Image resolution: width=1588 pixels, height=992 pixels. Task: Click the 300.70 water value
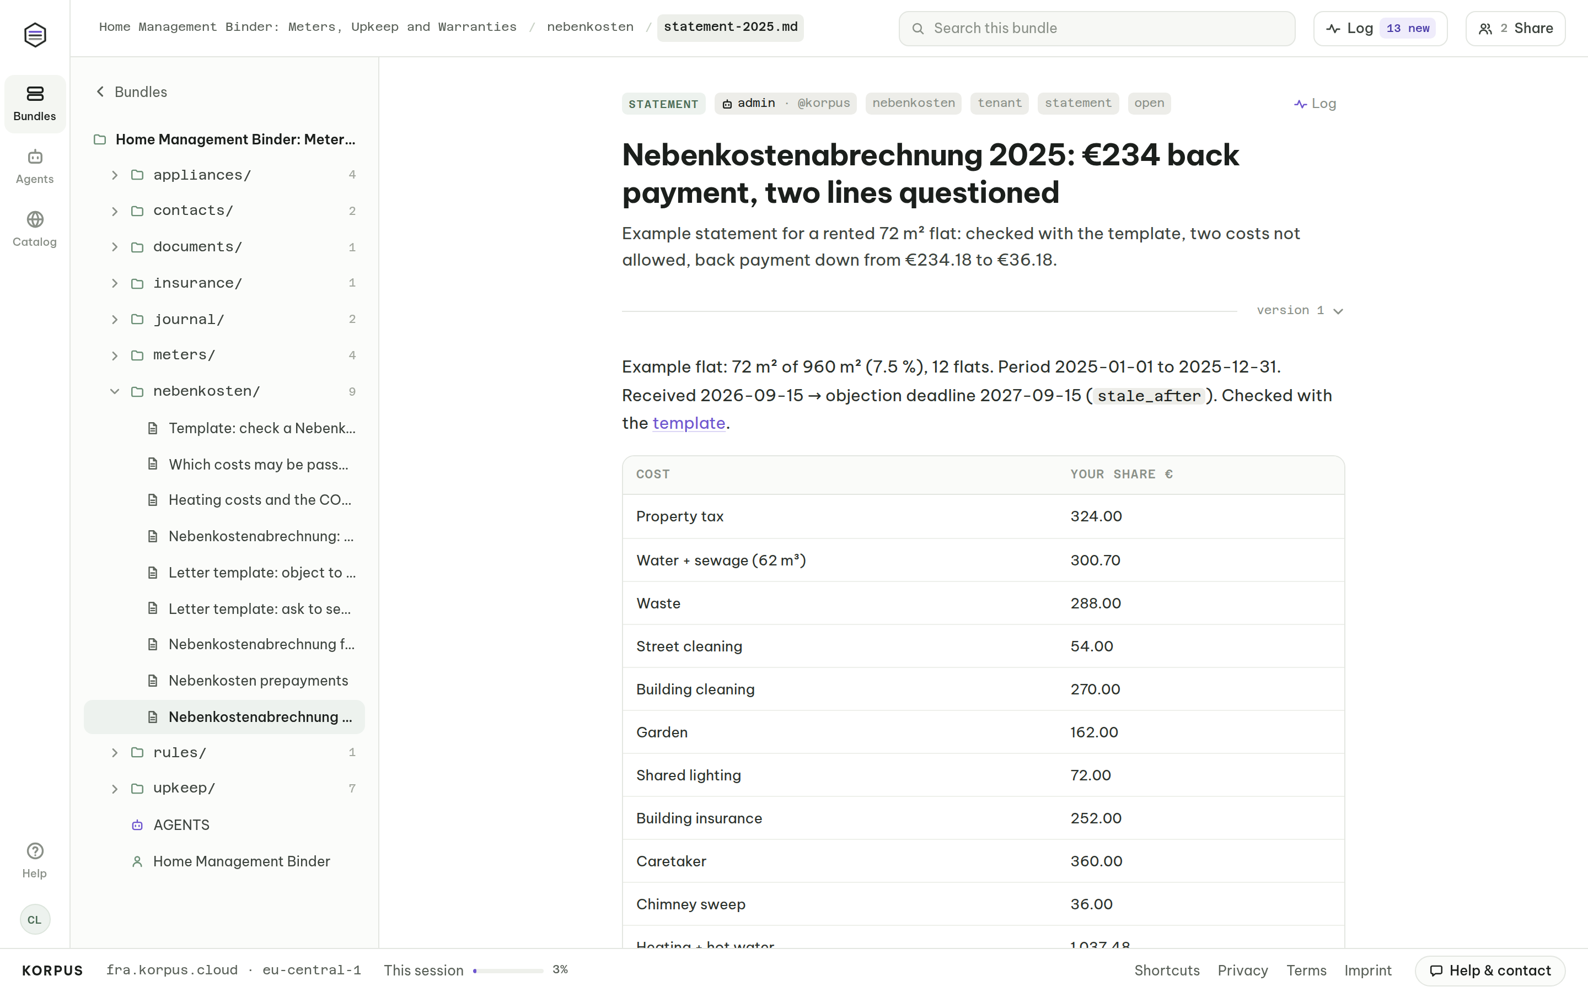point(1095,560)
